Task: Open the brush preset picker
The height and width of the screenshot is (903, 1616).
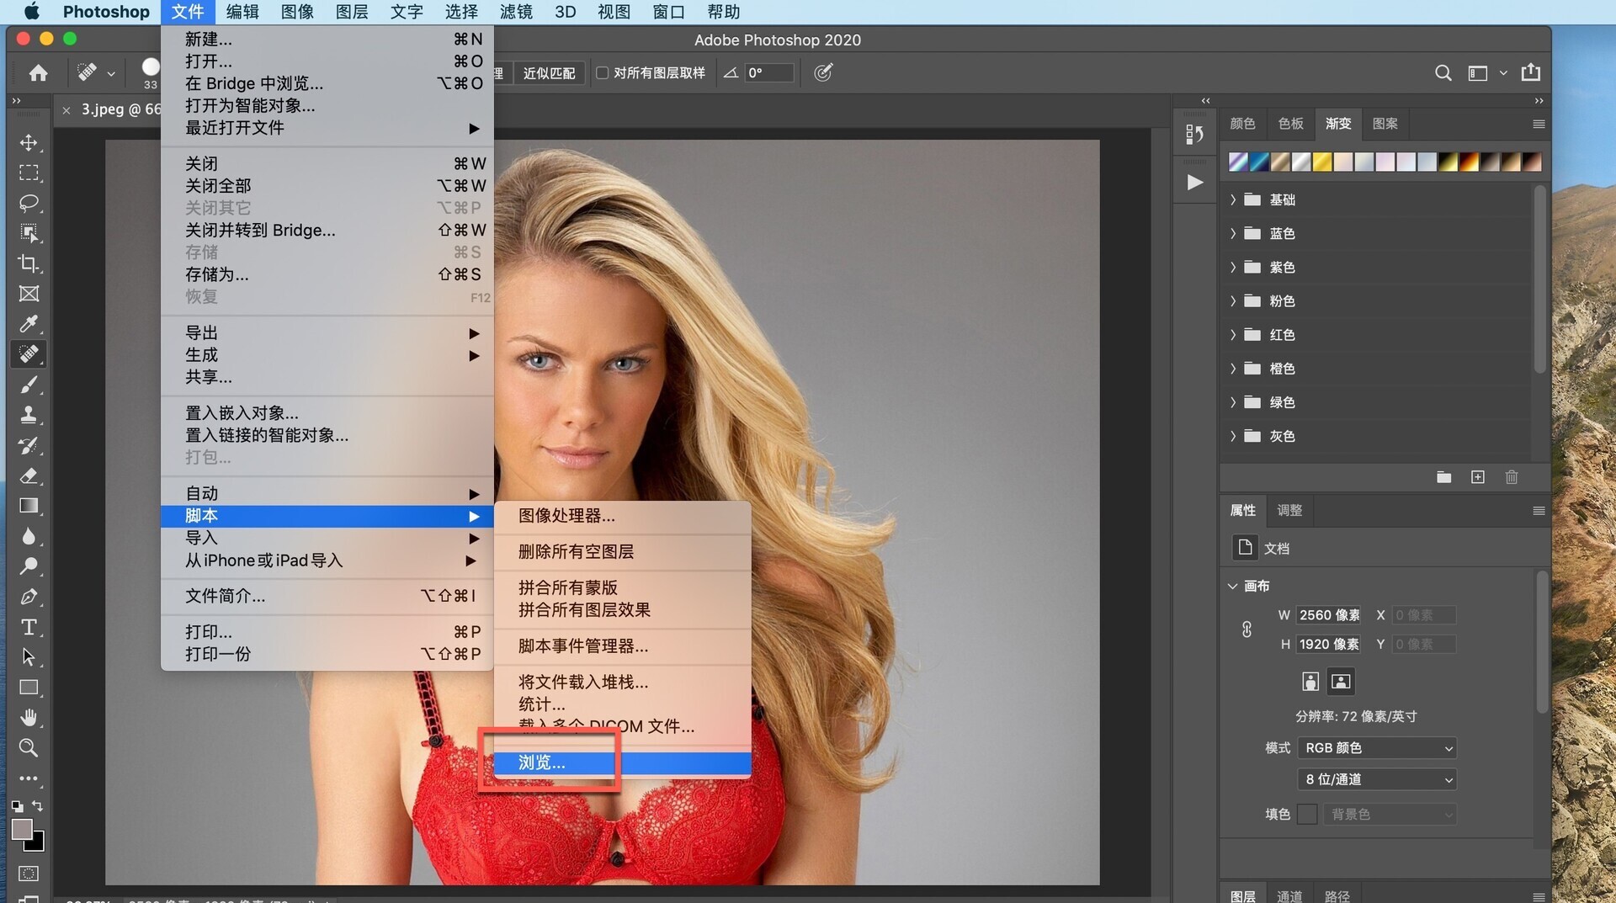Action: pyautogui.click(x=151, y=72)
